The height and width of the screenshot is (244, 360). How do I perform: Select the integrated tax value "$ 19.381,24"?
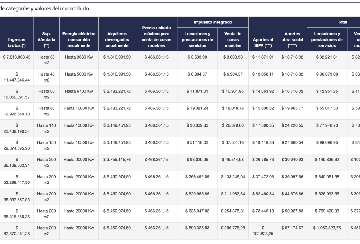tap(197, 108)
